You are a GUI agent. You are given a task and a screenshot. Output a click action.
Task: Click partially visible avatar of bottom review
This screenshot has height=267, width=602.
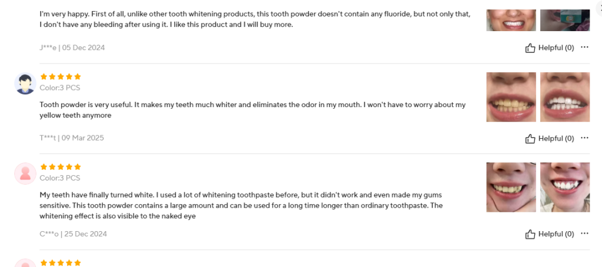[25, 263]
